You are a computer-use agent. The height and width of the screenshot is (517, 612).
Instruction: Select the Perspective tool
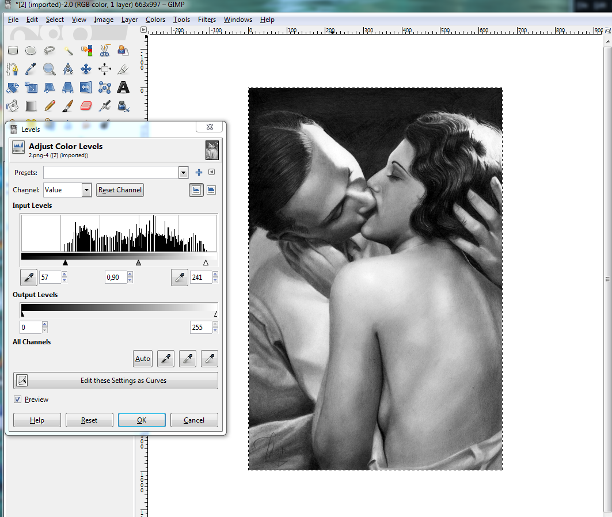pyautogui.click(x=68, y=88)
